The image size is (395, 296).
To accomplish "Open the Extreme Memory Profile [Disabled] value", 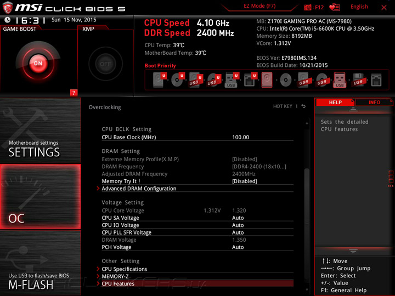I will click(x=244, y=160).
